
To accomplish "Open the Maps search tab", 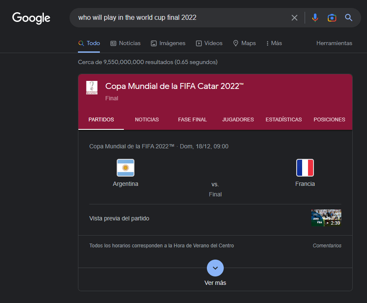I will coord(244,43).
